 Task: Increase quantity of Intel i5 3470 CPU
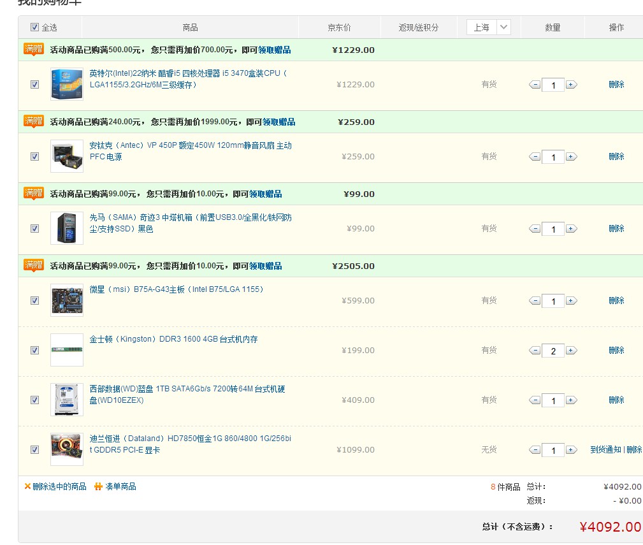pyautogui.click(x=571, y=85)
